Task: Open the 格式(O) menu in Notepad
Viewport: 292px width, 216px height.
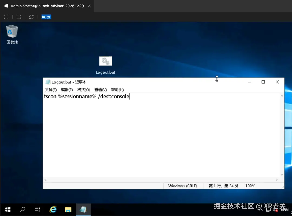Action: (84, 90)
